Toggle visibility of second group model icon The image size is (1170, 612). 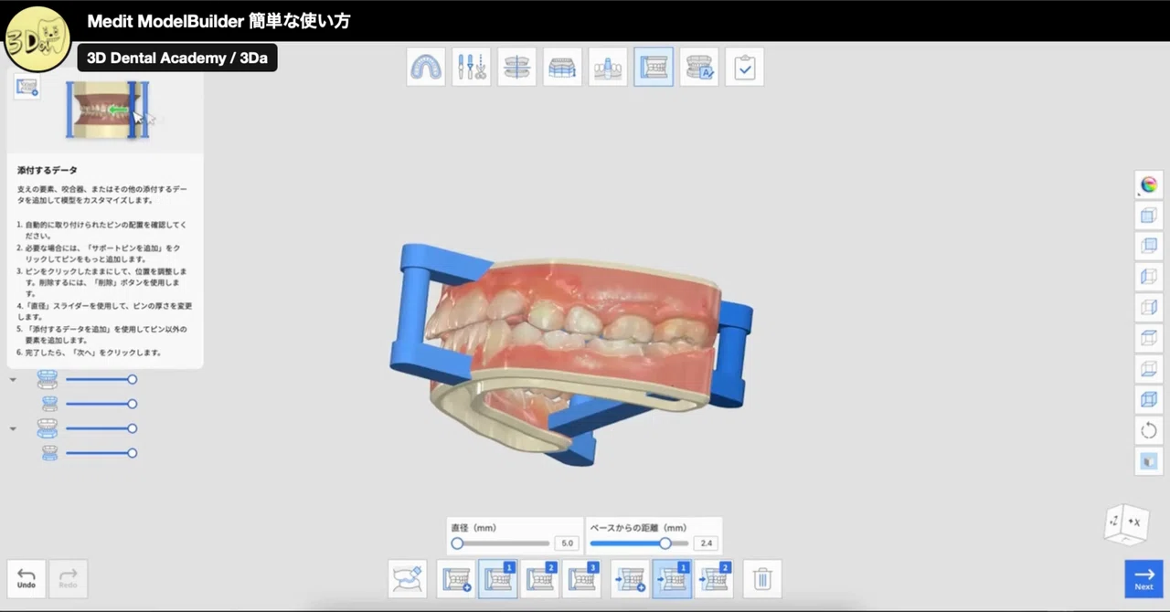[x=48, y=428]
